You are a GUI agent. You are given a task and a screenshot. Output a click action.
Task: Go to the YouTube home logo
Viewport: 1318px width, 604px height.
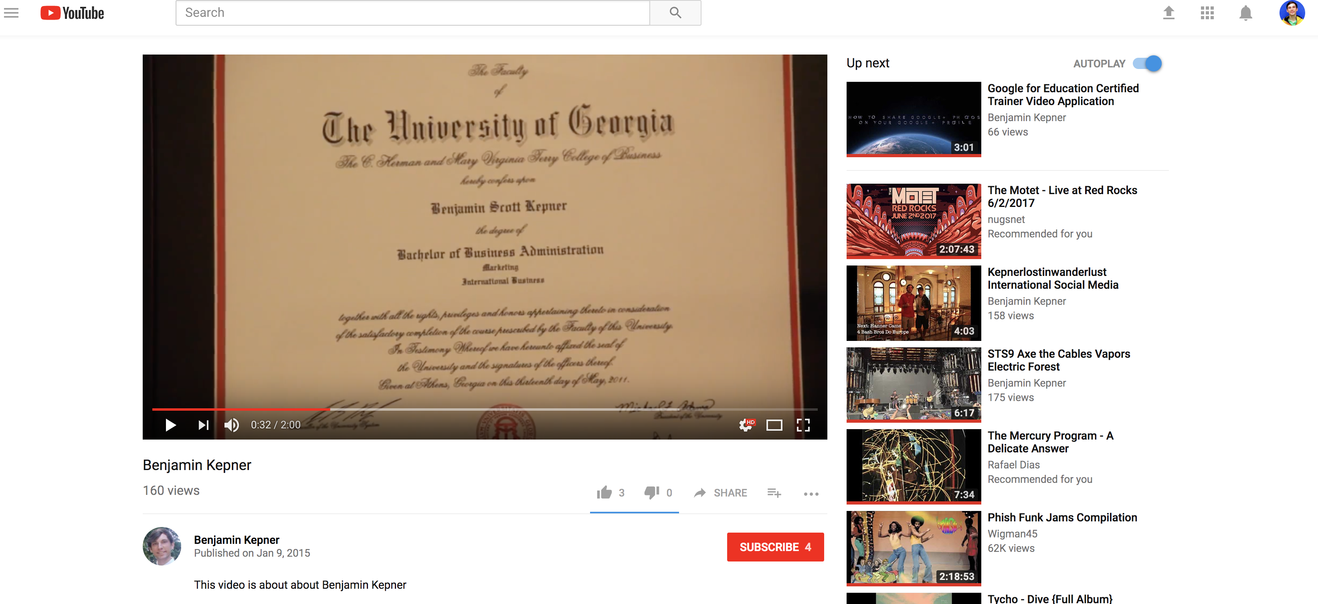[72, 13]
